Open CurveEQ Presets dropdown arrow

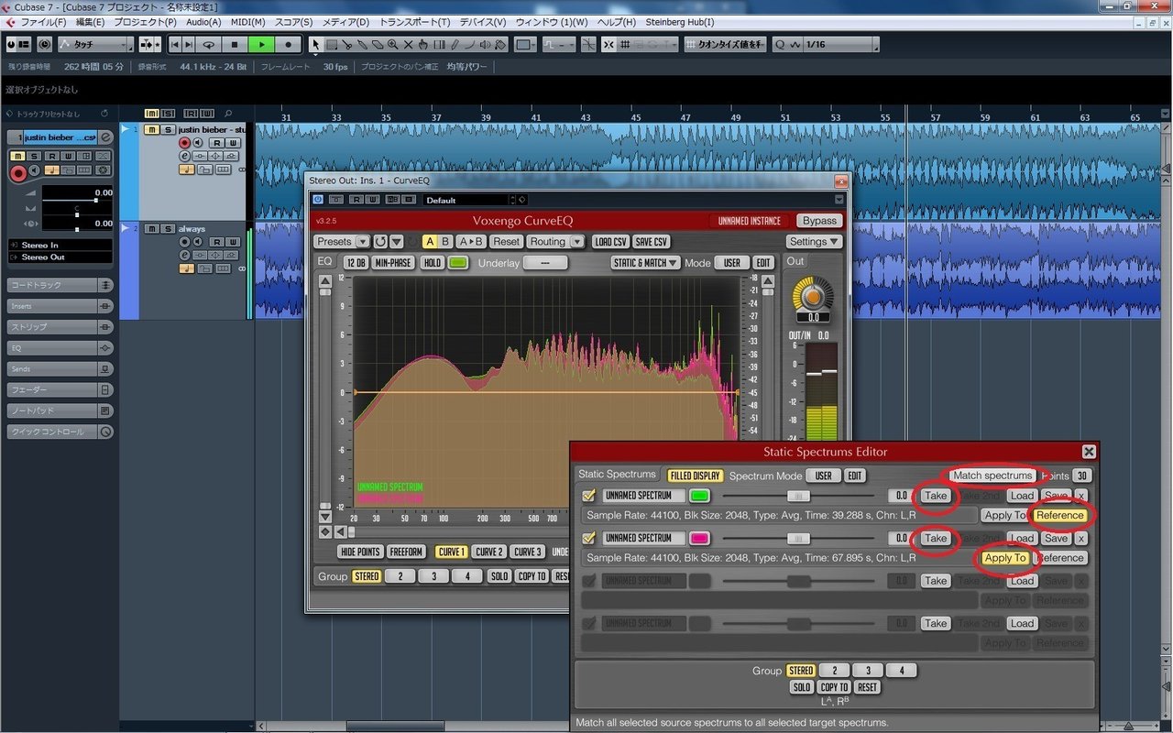pyautogui.click(x=364, y=241)
